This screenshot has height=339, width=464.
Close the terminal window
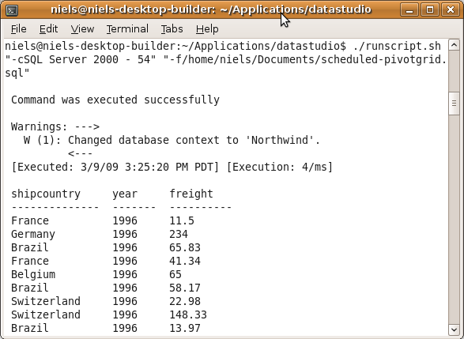pos(450,10)
